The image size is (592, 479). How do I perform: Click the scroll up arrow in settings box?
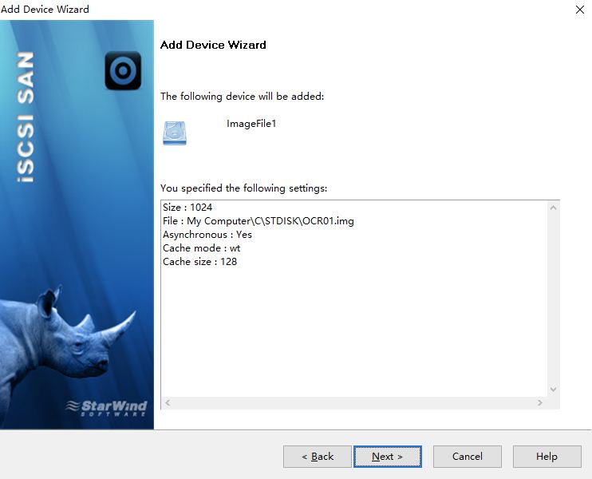[553, 208]
